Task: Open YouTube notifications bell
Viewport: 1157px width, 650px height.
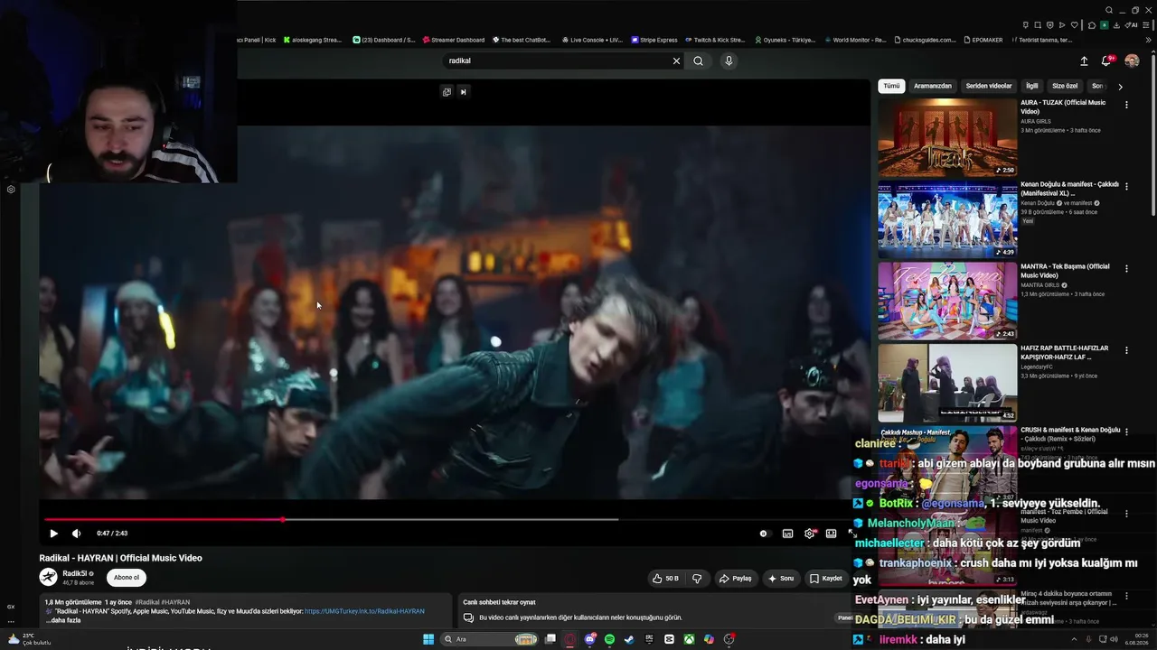Action: (1105, 60)
